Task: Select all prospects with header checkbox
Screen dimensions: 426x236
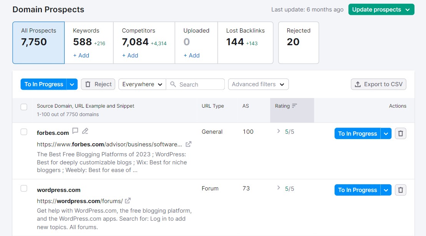Action: (24, 107)
